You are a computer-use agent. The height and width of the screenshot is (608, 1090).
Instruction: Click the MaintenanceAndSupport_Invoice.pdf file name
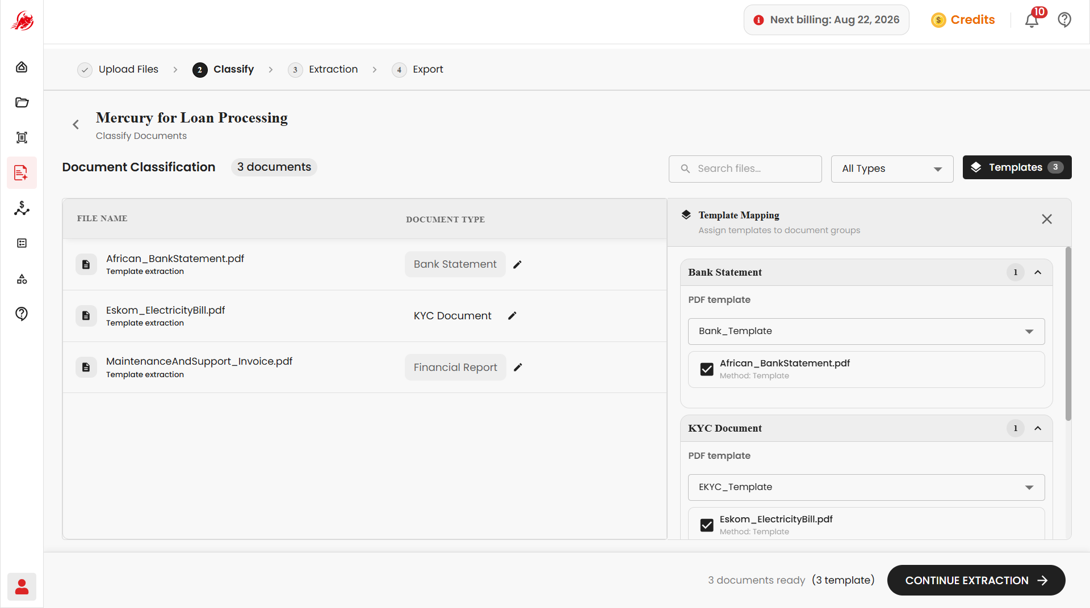[199, 361]
